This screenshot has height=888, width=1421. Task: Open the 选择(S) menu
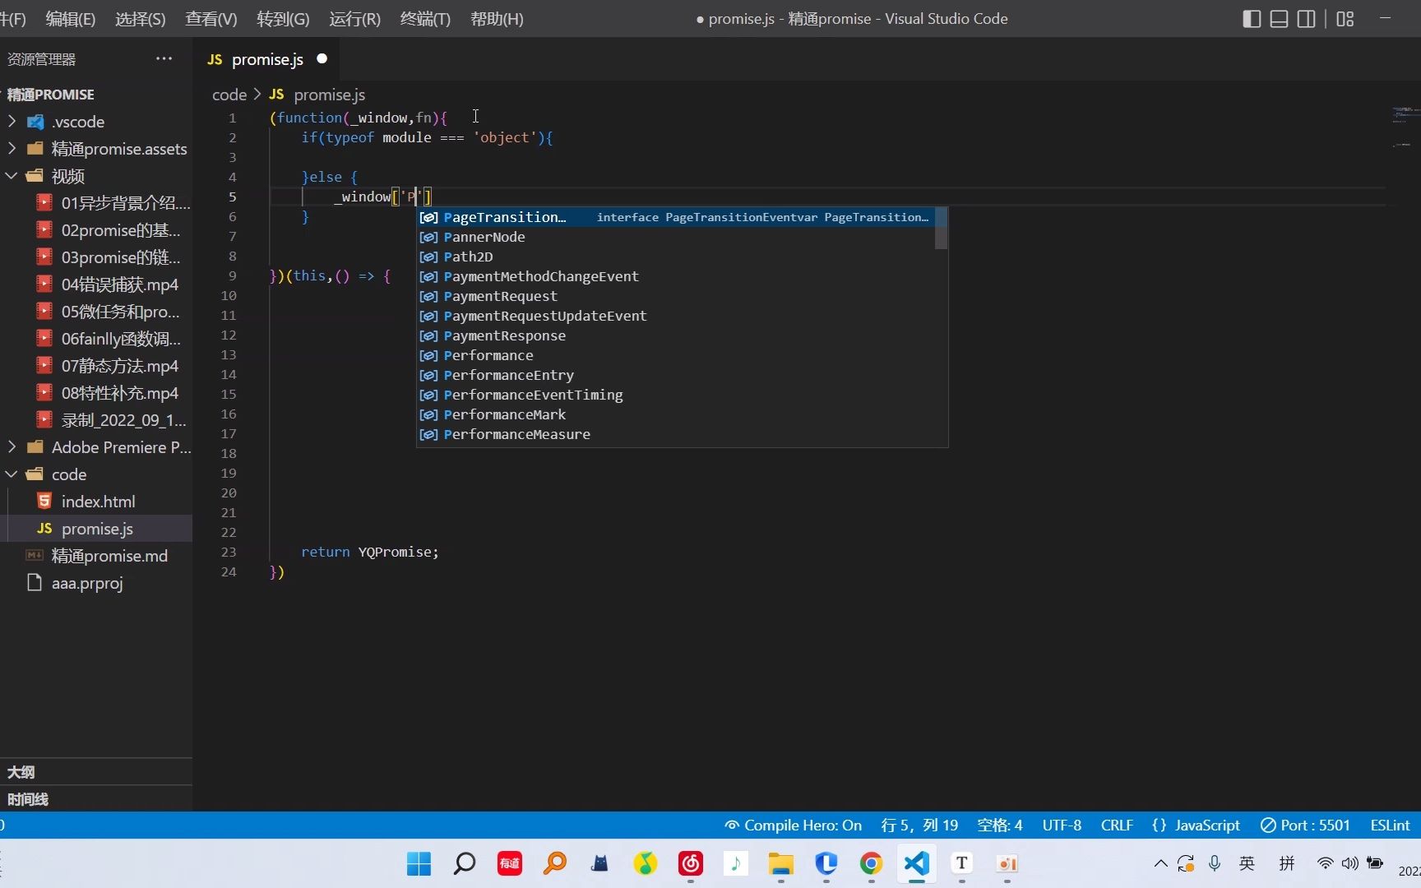141,19
